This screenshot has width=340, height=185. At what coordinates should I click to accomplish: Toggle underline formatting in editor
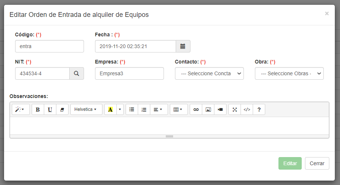tap(50, 109)
